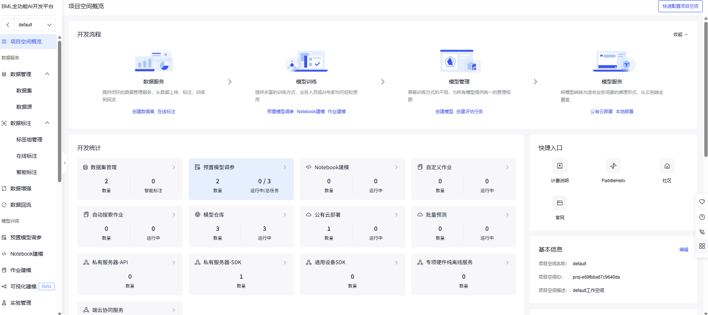708x315 pixels.
Task: Click the sidebar collapse handle arrow
Action: (x=65, y=163)
